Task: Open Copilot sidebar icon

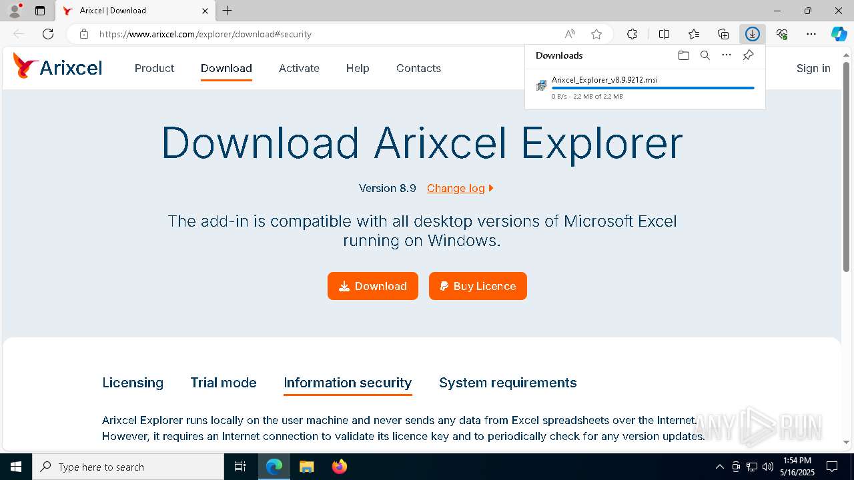Action: pos(839,34)
